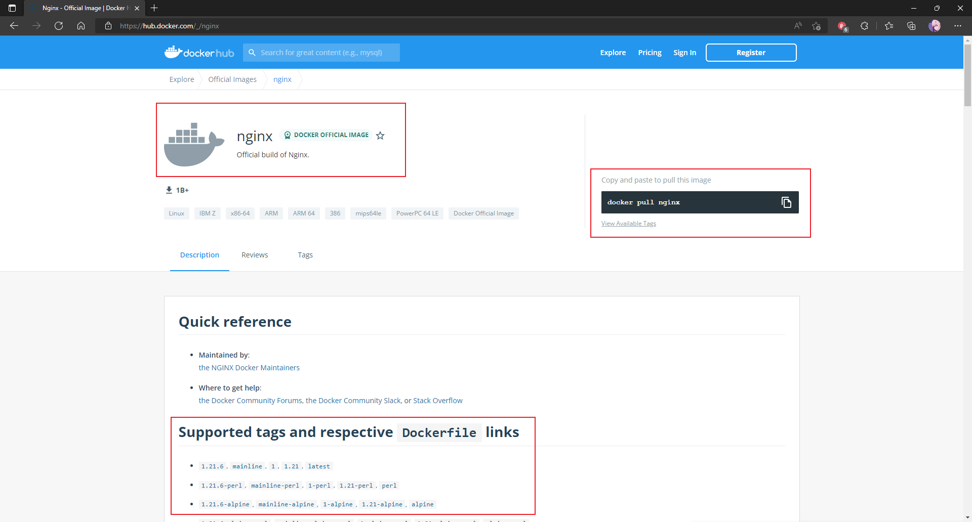
Task: Open the Pricing menu item
Action: click(x=650, y=53)
